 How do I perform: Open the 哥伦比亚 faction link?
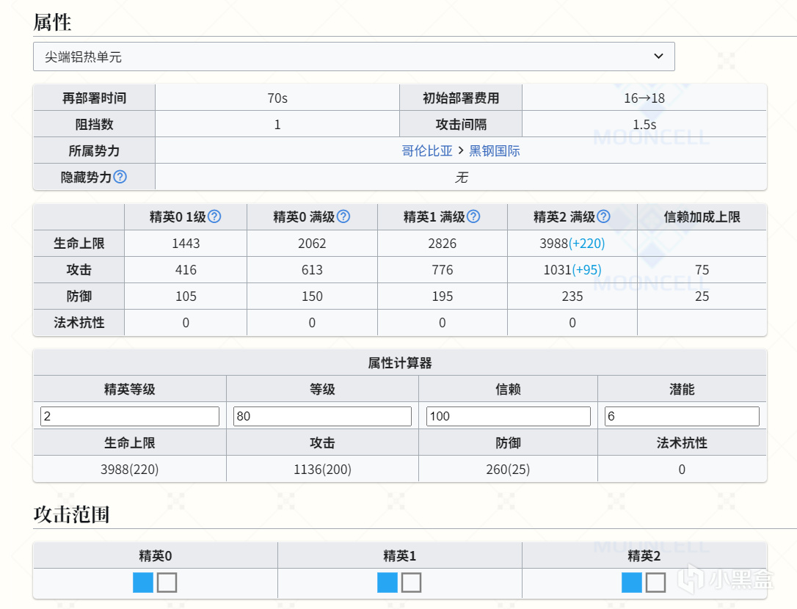point(427,151)
